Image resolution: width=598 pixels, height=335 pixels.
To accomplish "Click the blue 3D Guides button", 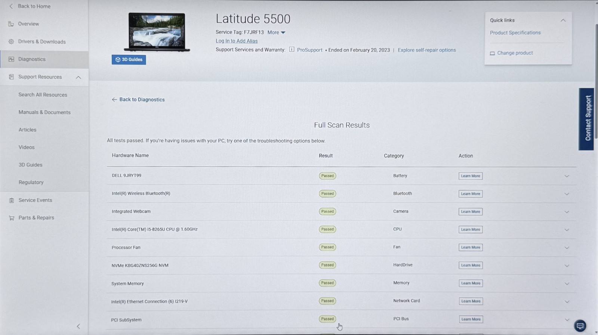I will pyautogui.click(x=129, y=60).
